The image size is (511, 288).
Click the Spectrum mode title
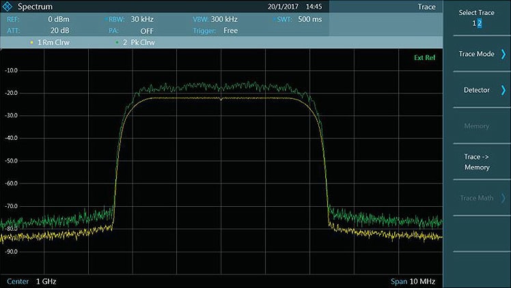pyautogui.click(x=35, y=7)
